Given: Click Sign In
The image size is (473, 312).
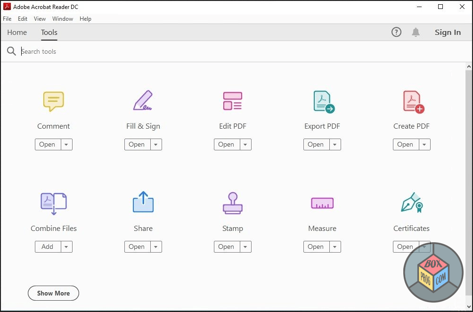Looking at the screenshot, I should click(448, 32).
